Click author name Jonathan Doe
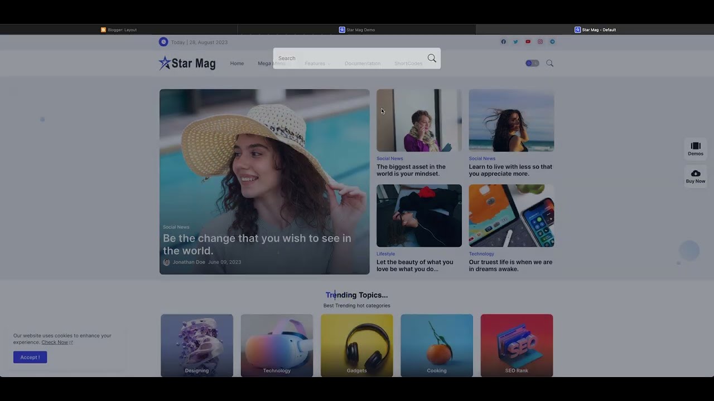 [189, 262]
